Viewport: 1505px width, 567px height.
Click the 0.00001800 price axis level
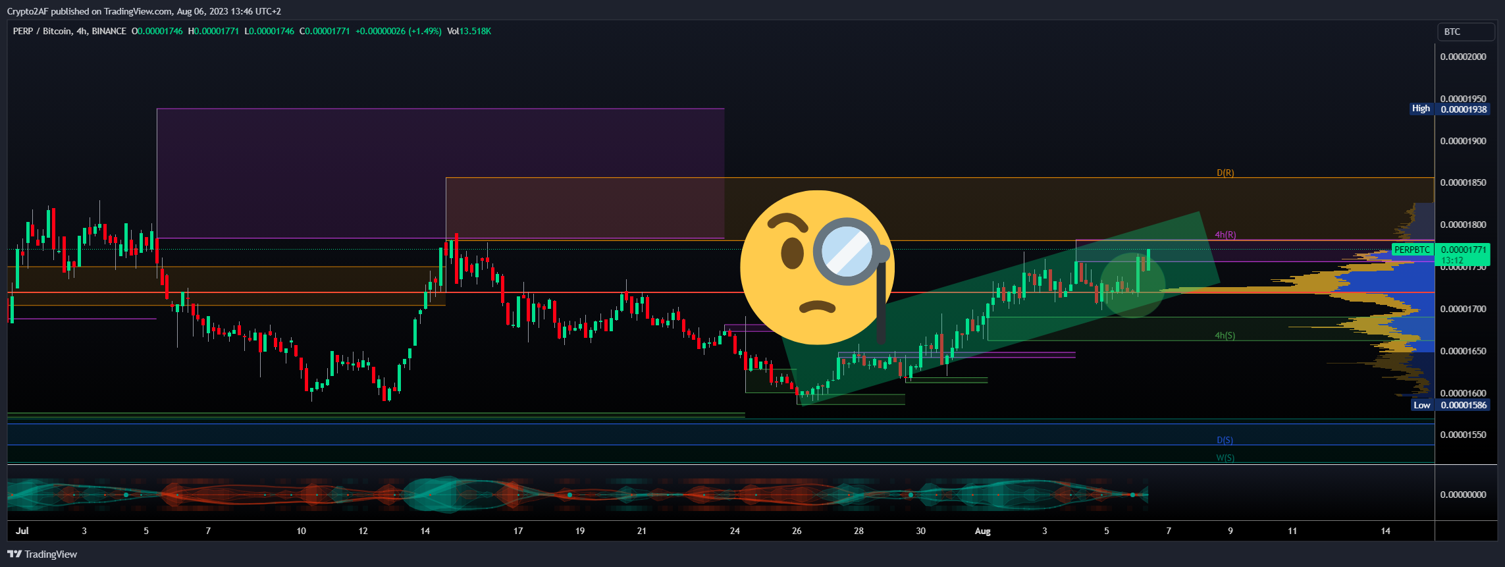[1463, 225]
